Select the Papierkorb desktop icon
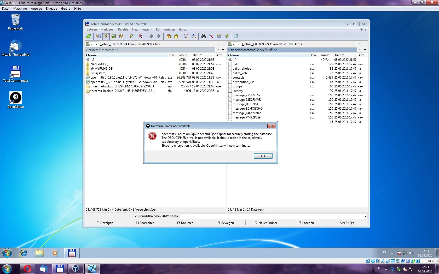This screenshot has width=439, height=274. point(16,22)
